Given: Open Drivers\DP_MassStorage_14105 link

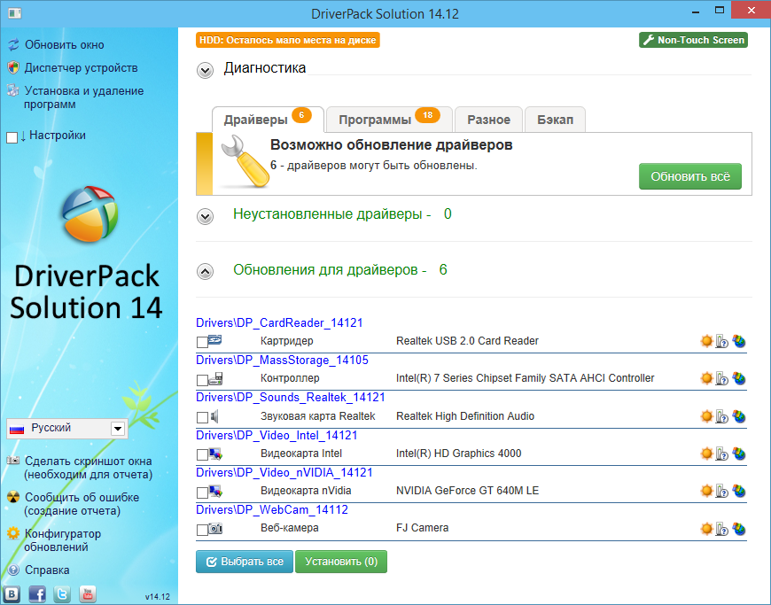Looking at the screenshot, I should 282,361.
